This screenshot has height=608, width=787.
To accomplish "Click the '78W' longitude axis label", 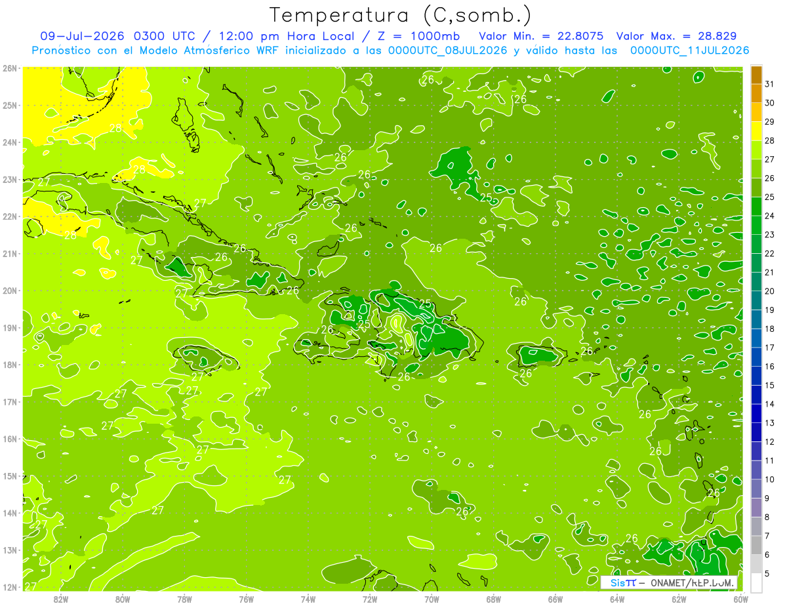I will click(184, 598).
